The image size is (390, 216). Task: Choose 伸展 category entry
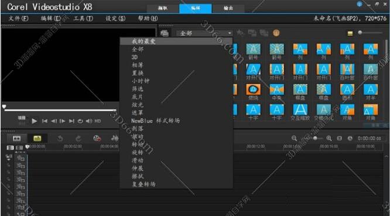(138, 168)
